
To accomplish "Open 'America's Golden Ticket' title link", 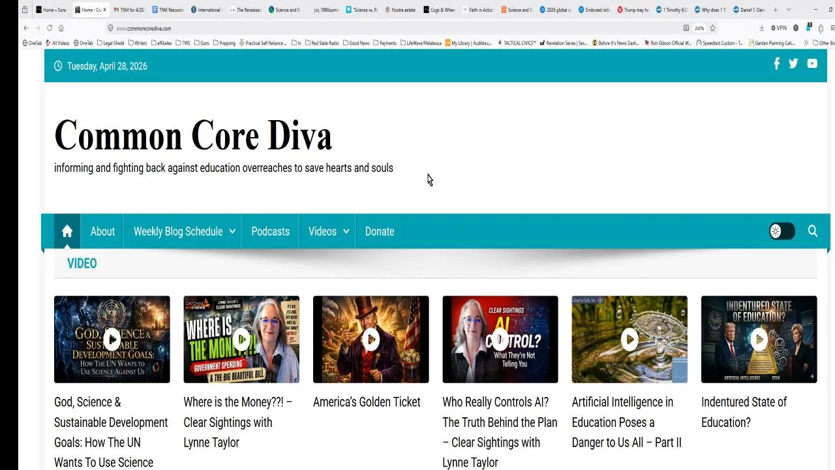I will [x=367, y=402].
